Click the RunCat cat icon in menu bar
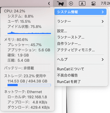110x113 pixels. coord(60,3)
